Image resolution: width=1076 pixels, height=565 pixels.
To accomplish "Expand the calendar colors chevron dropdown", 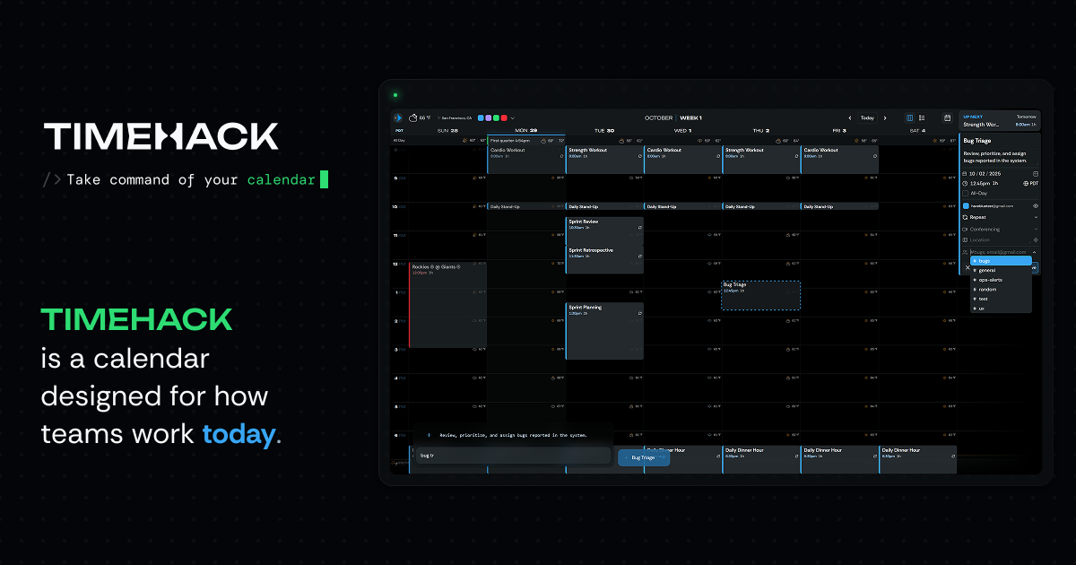I will pos(513,117).
